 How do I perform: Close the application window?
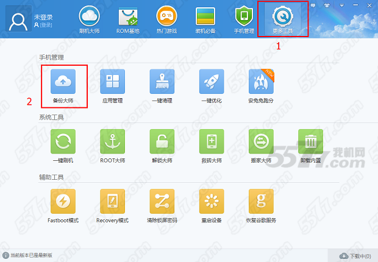click(x=369, y=5)
